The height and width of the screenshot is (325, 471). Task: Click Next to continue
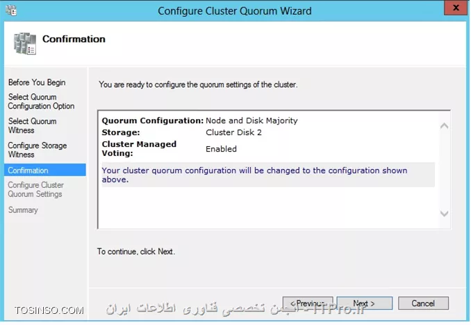tap(364, 303)
